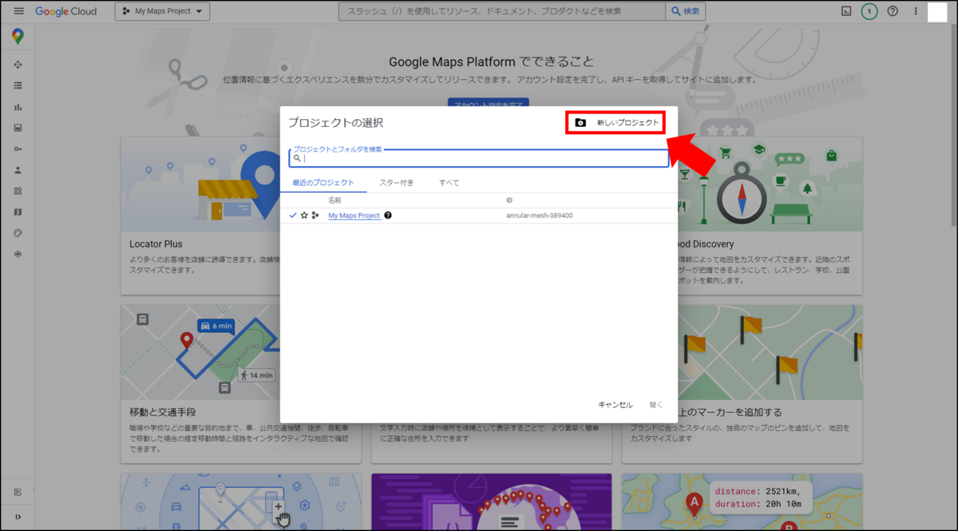Open the Credentials key icon
958x531 pixels.
click(x=18, y=149)
